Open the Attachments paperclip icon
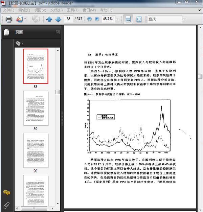The width and height of the screenshot is (203, 212). coord(7,205)
